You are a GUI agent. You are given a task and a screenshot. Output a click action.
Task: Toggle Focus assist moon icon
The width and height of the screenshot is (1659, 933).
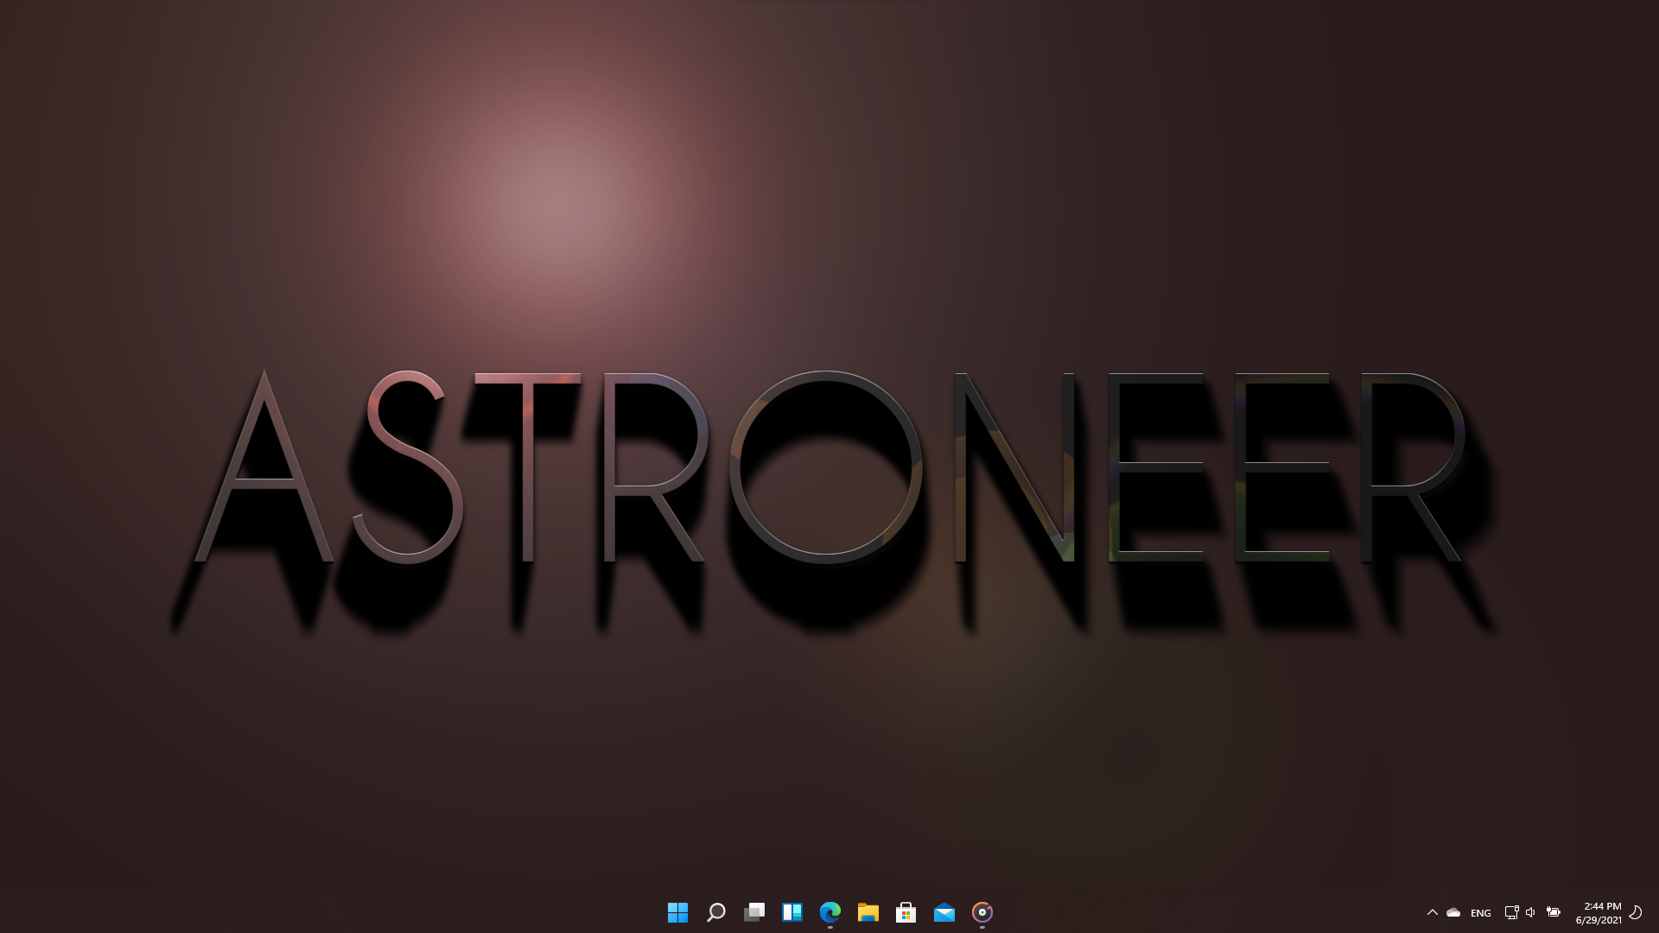click(x=1635, y=912)
